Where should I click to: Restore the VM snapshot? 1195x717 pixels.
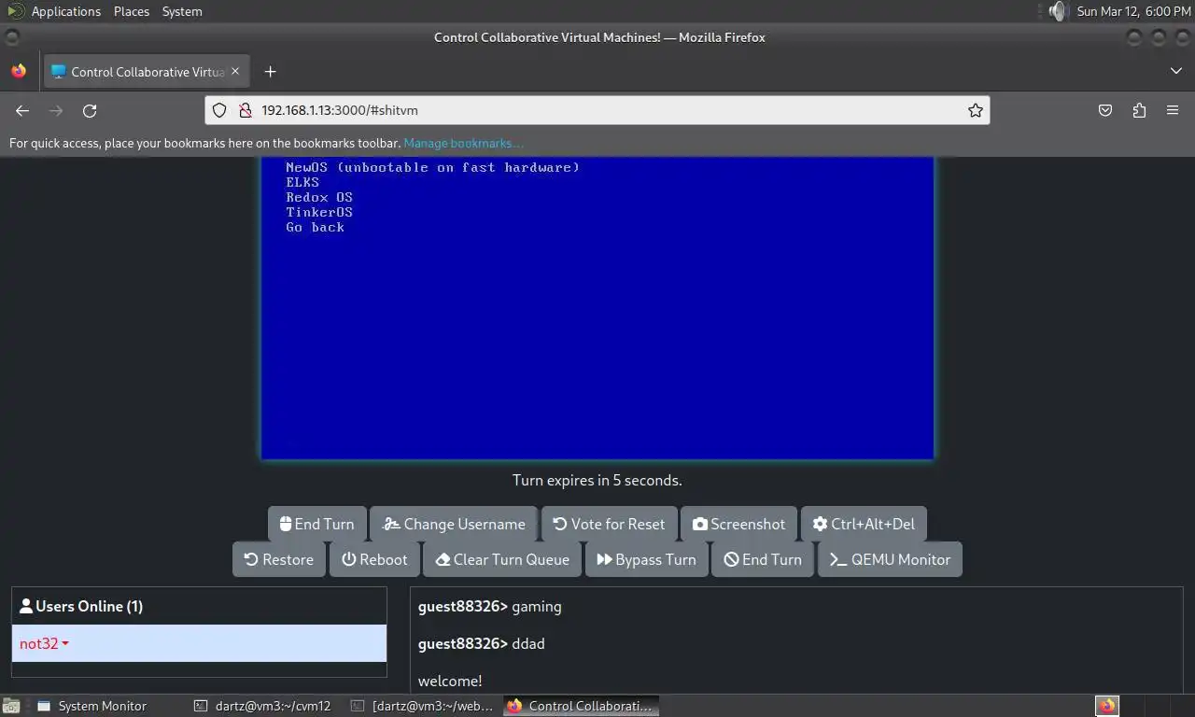coord(278,559)
